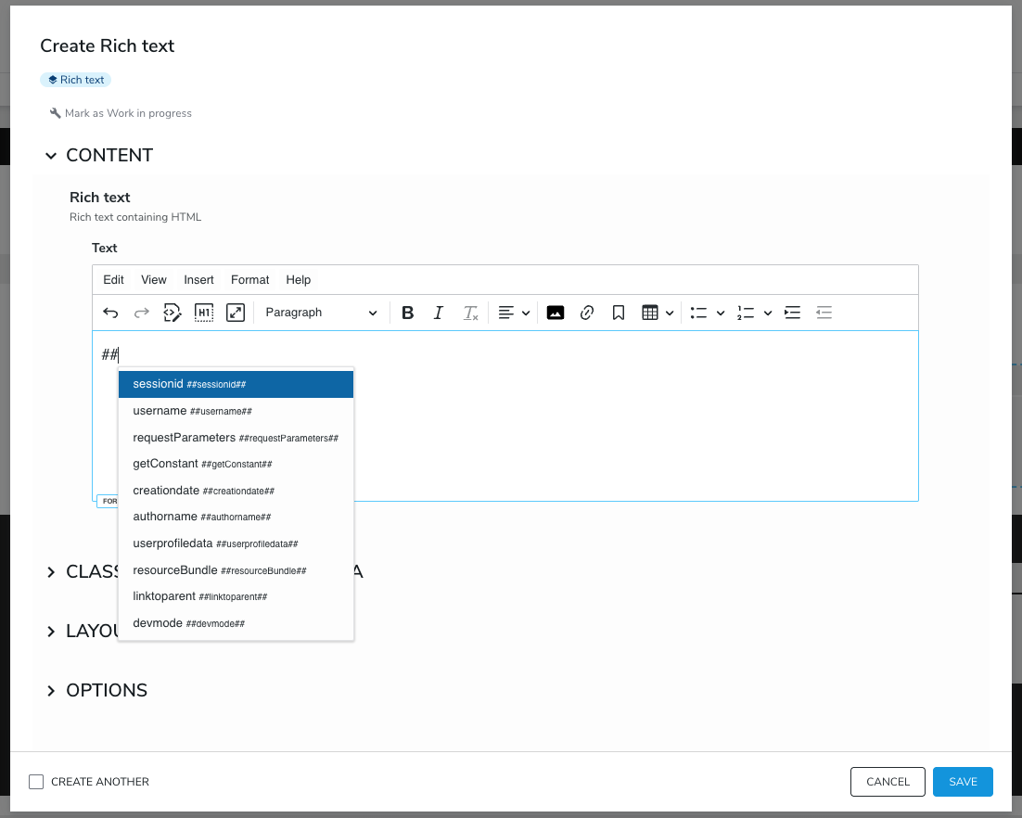The height and width of the screenshot is (818, 1022).
Task: Open the Paragraph format dropdown
Action: [321, 313]
